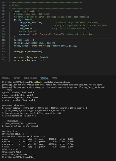116x161 pixels.
Task: Click the 'x_gen: type=int' variable line
Action: coord(18,95)
